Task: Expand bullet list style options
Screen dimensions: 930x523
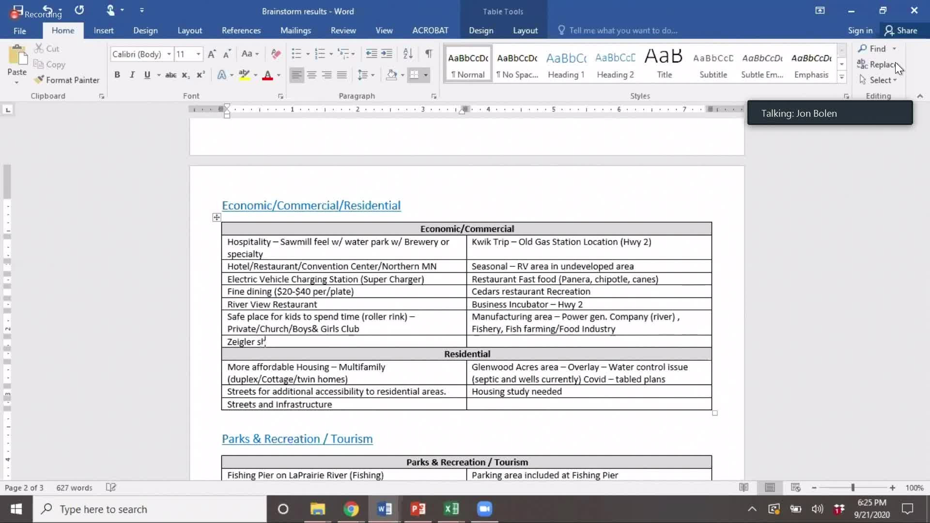Action: coord(308,54)
